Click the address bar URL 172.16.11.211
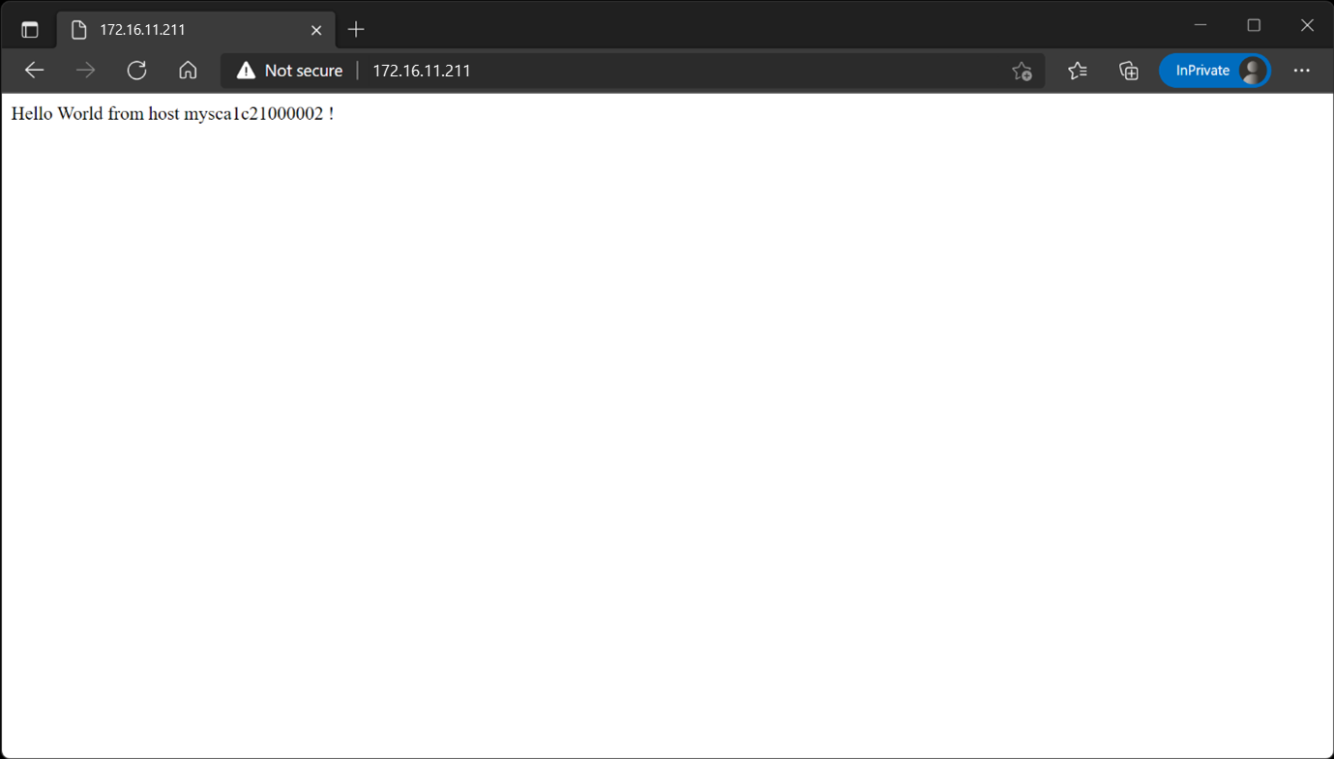 click(422, 71)
